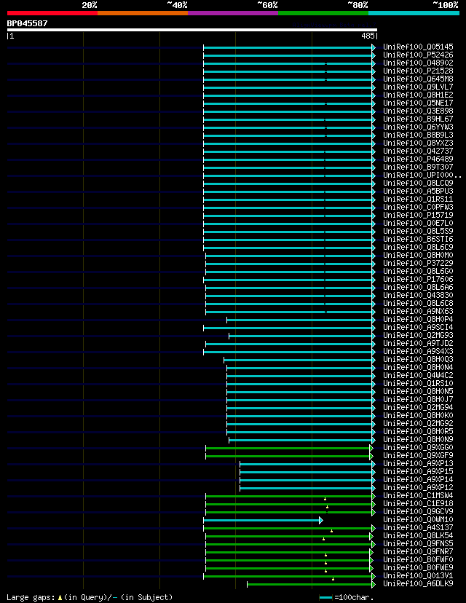Select label UniRef100_B0FWF0

click(418, 559)
